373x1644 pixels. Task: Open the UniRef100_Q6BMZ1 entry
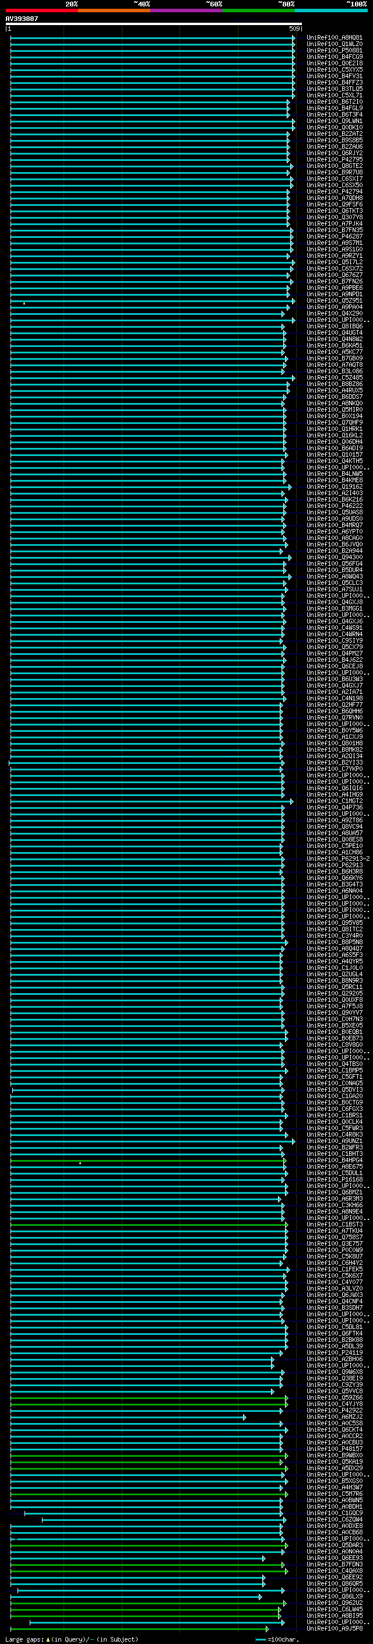pos(334,1192)
